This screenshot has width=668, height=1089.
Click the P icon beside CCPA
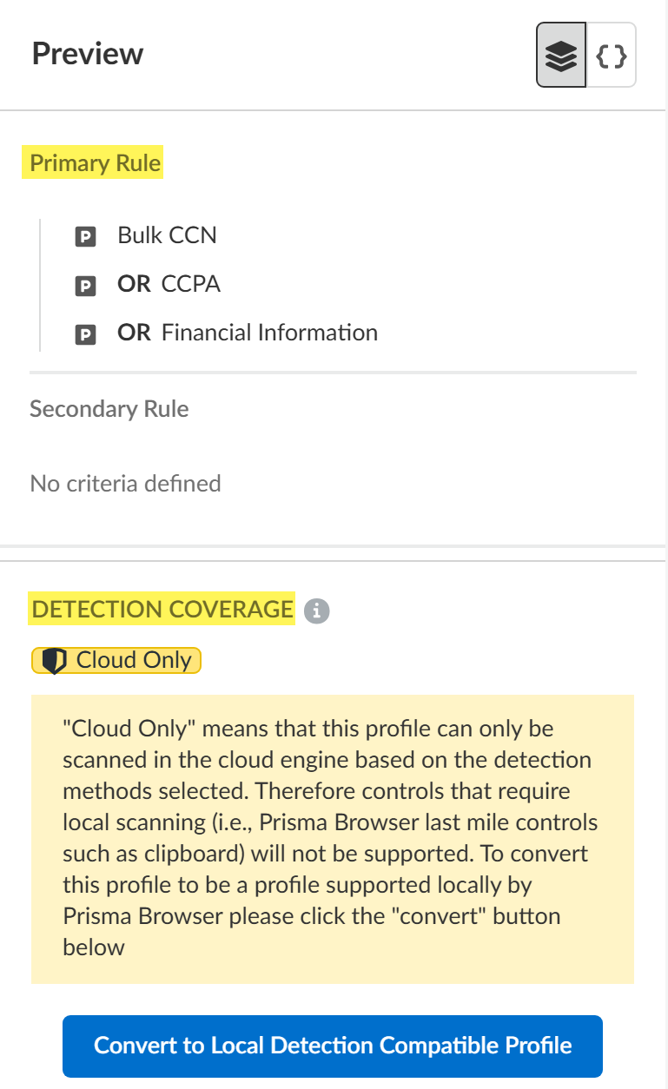coord(85,285)
